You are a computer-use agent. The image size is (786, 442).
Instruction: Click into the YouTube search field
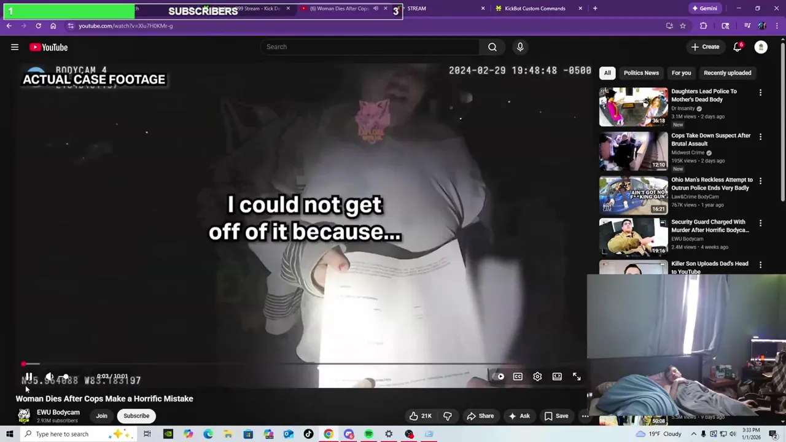370,47
